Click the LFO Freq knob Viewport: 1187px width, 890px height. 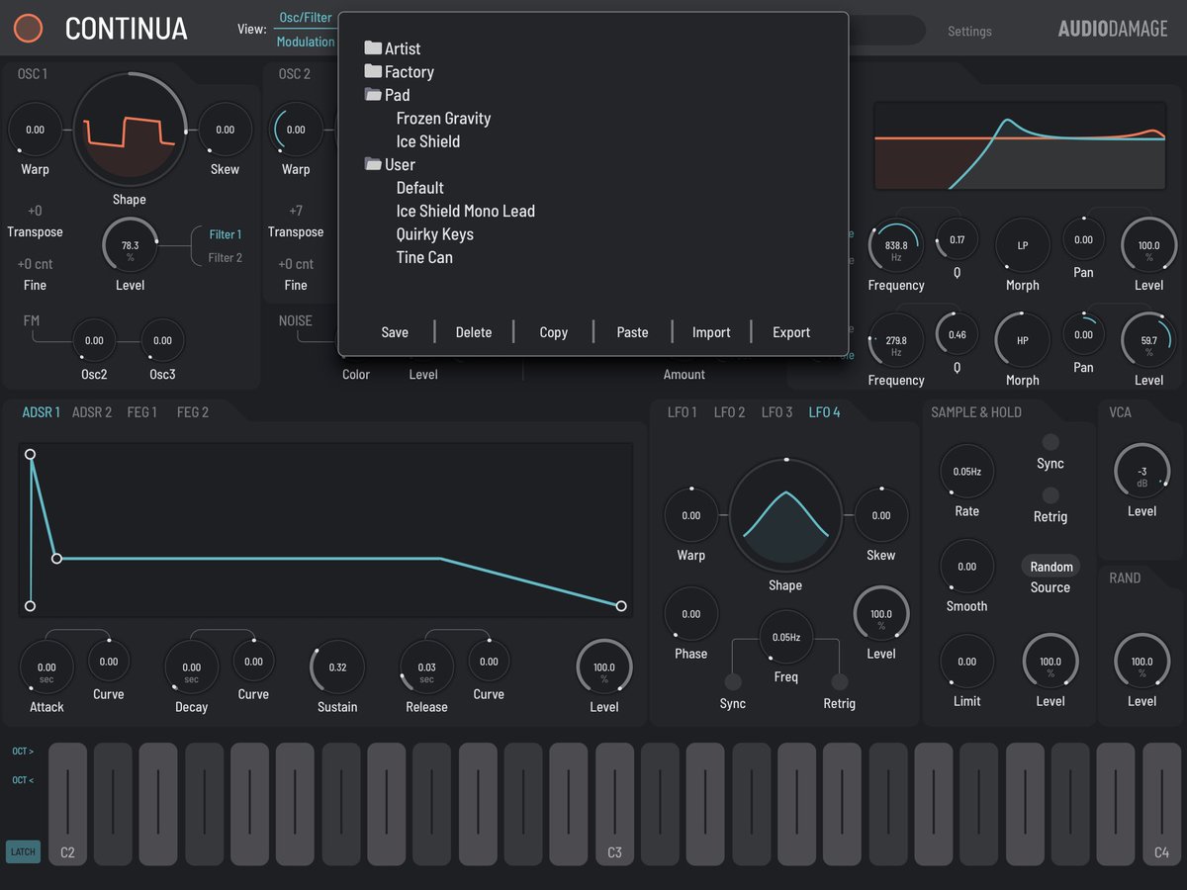(x=786, y=638)
